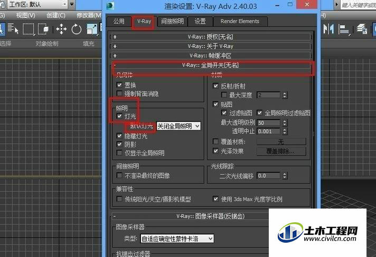
Task: Click the 覆盖排除 button
Action: 281,151
